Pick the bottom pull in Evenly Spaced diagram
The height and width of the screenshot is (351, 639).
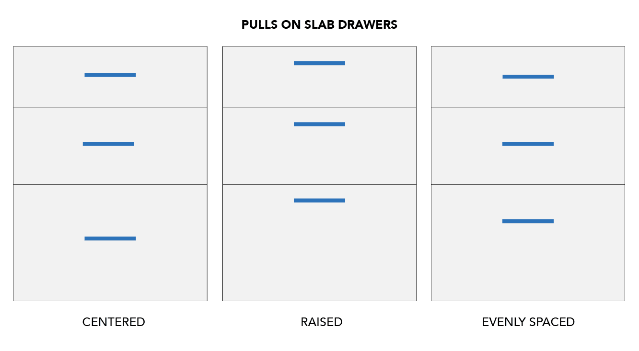528,221
